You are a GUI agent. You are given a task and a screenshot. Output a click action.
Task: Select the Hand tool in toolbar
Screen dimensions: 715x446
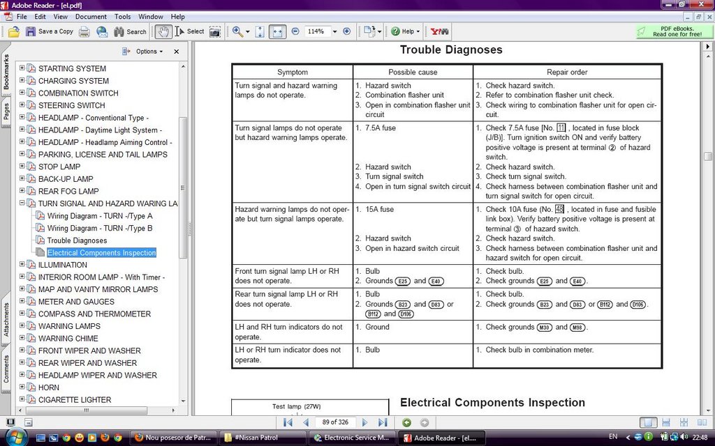tap(163, 31)
